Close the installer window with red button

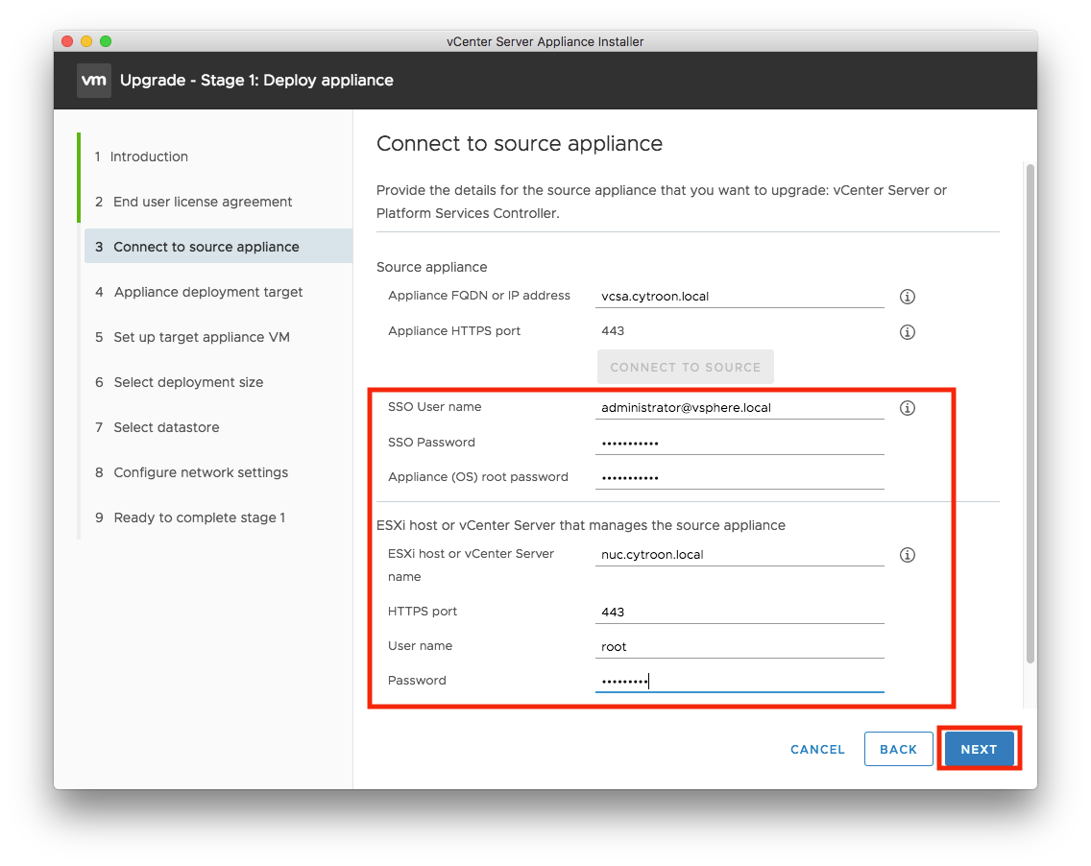pyautogui.click(x=67, y=41)
